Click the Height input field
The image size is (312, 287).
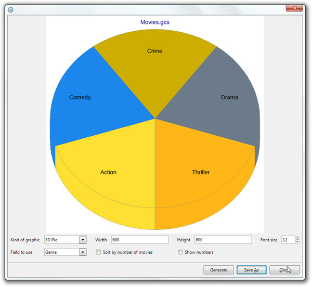[x=223, y=240]
